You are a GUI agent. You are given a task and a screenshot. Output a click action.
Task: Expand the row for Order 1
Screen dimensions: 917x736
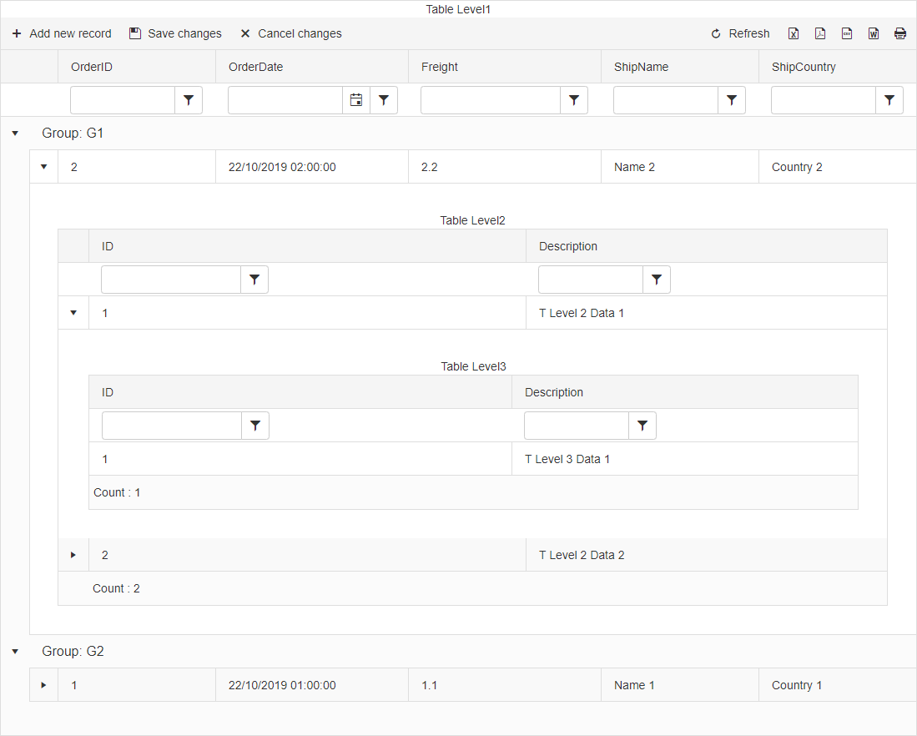43,684
